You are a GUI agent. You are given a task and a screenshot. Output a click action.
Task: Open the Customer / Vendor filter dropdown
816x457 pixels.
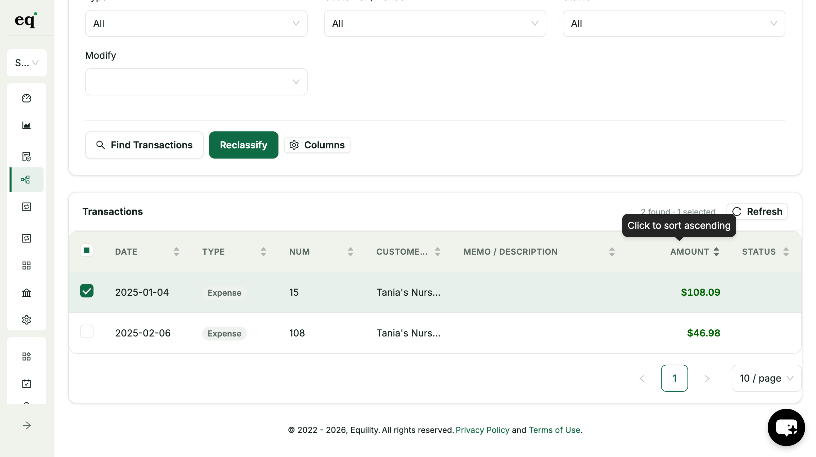click(x=435, y=23)
